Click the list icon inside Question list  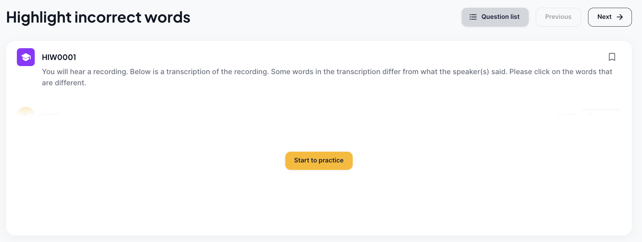pyautogui.click(x=473, y=17)
